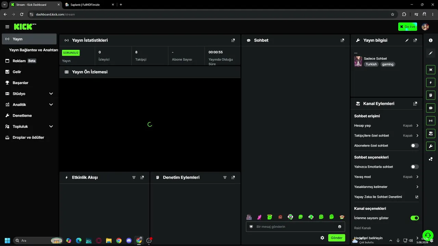This screenshot has width=438, height=246.
Task: Open File Explorer from the taskbar
Action: pos(109,241)
